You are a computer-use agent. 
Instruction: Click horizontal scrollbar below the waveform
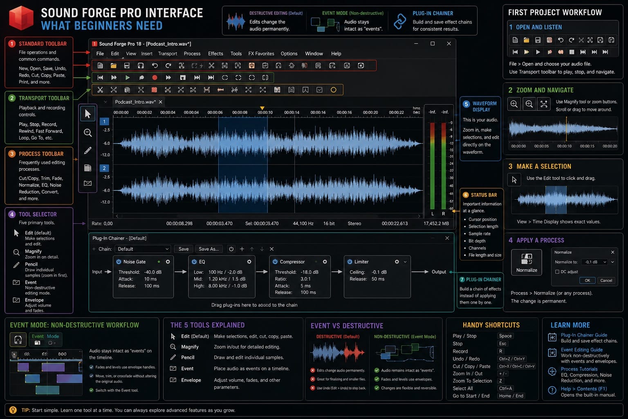point(268,216)
